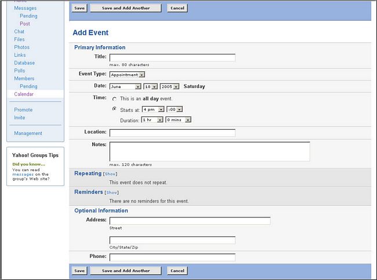
Task: Select the Starts at radio button
Action: point(115,109)
